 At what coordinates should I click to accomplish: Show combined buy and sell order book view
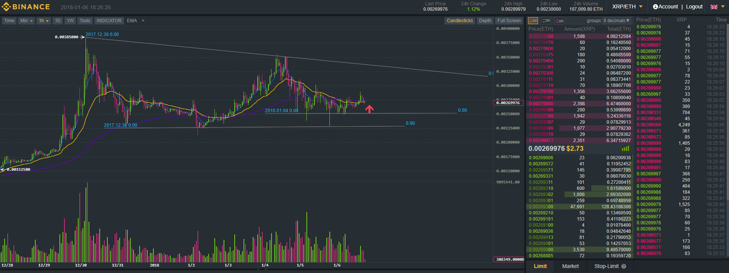(x=533, y=21)
